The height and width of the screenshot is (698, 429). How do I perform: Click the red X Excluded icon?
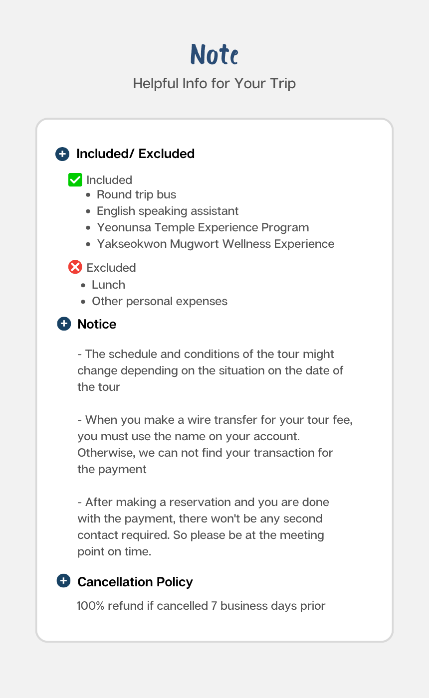click(75, 267)
